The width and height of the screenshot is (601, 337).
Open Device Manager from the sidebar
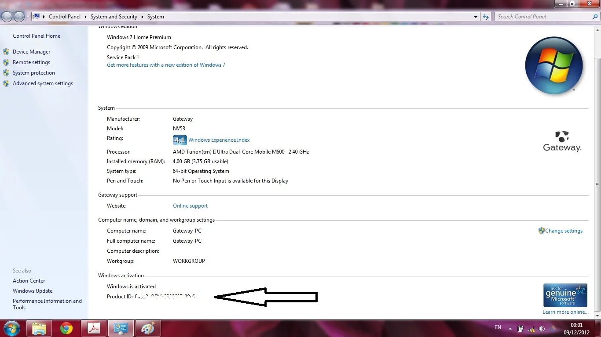[x=31, y=52]
